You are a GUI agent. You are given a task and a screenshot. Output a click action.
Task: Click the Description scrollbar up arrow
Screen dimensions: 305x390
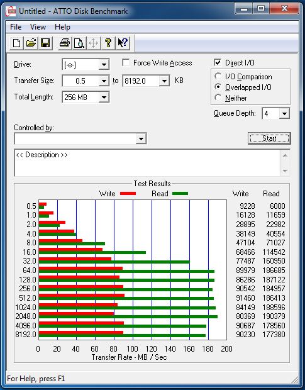(285, 155)
